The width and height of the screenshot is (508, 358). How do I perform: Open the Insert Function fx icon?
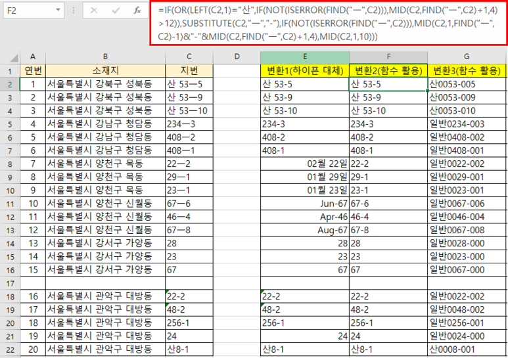coord(137,11)
